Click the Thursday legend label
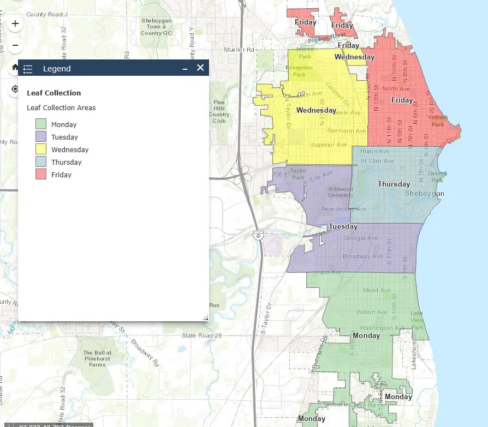Image resolution: width=488 pixels, height=427 pixels. 67,162
